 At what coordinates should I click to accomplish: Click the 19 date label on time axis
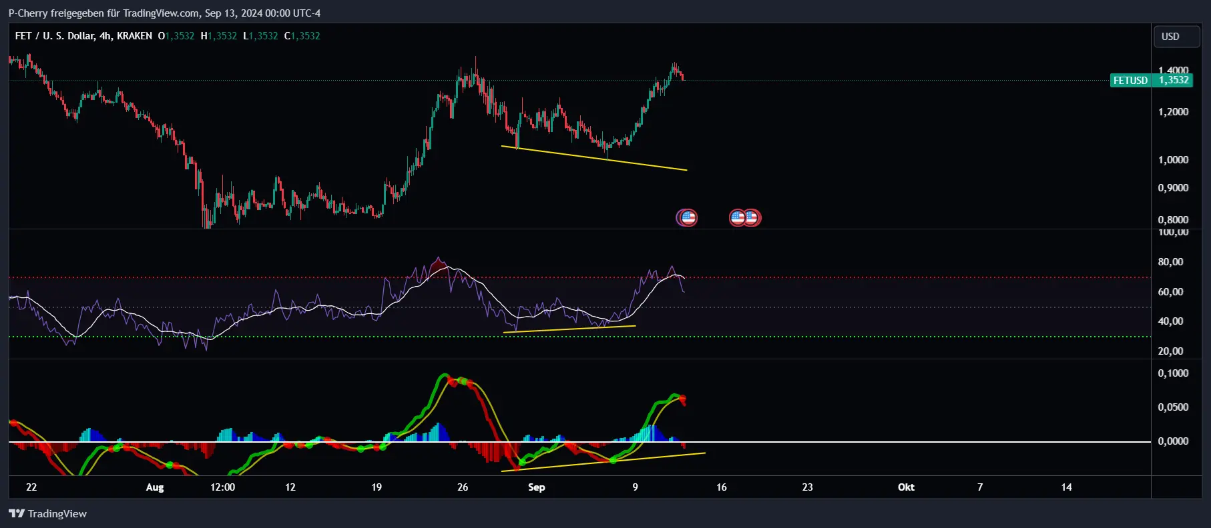[377, 487]
